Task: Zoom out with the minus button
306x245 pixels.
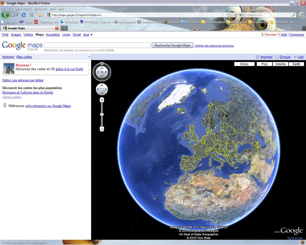Action: pos(102,129)
